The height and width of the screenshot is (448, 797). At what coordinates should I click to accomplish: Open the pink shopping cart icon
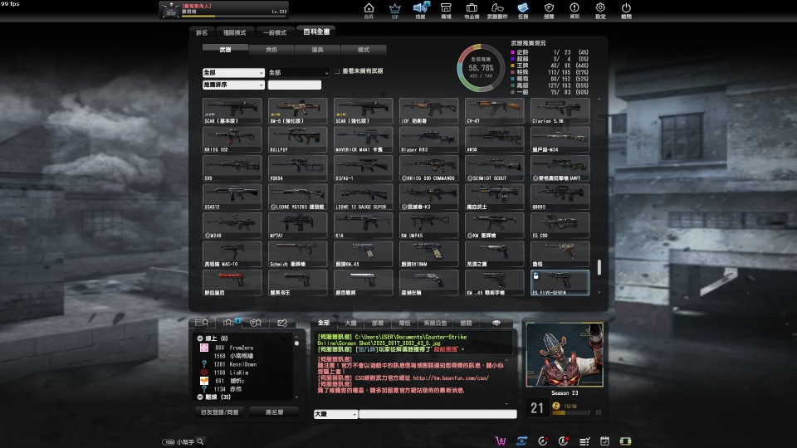[x=501, y=441]
